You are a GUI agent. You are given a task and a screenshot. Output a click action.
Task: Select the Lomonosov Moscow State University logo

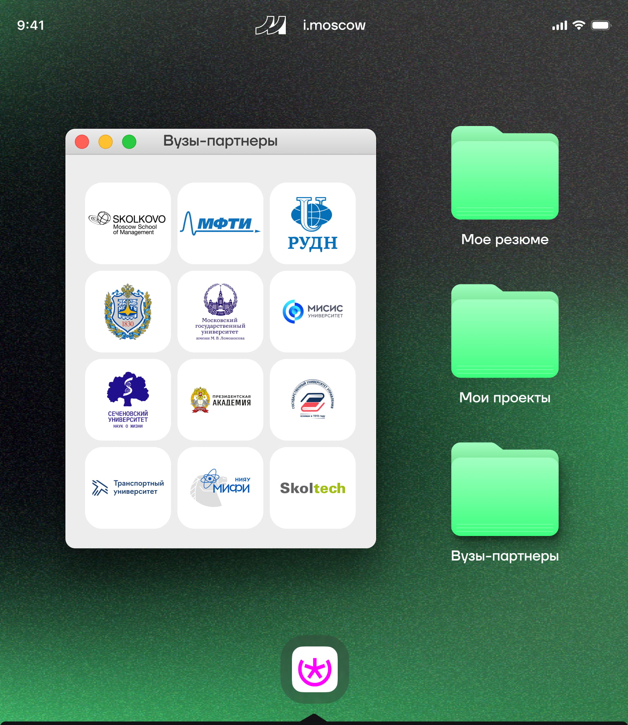220,311
